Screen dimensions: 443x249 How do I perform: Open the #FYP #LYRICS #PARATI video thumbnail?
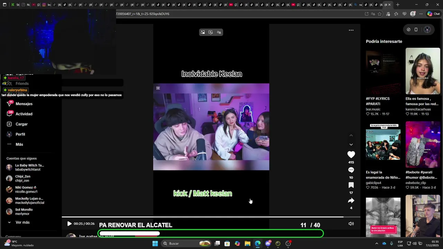pyautogui.click(x=383, y=71)
